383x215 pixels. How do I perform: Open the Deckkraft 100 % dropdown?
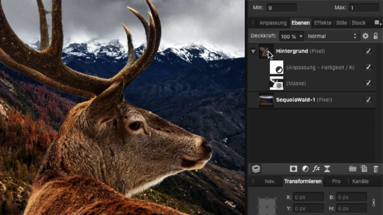coord(291,36)
